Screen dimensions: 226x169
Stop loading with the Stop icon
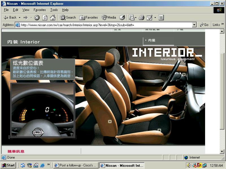(x=37, y=17)
